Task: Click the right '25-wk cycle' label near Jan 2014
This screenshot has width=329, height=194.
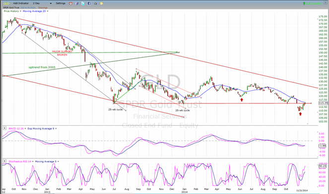Action: [183, 110]
